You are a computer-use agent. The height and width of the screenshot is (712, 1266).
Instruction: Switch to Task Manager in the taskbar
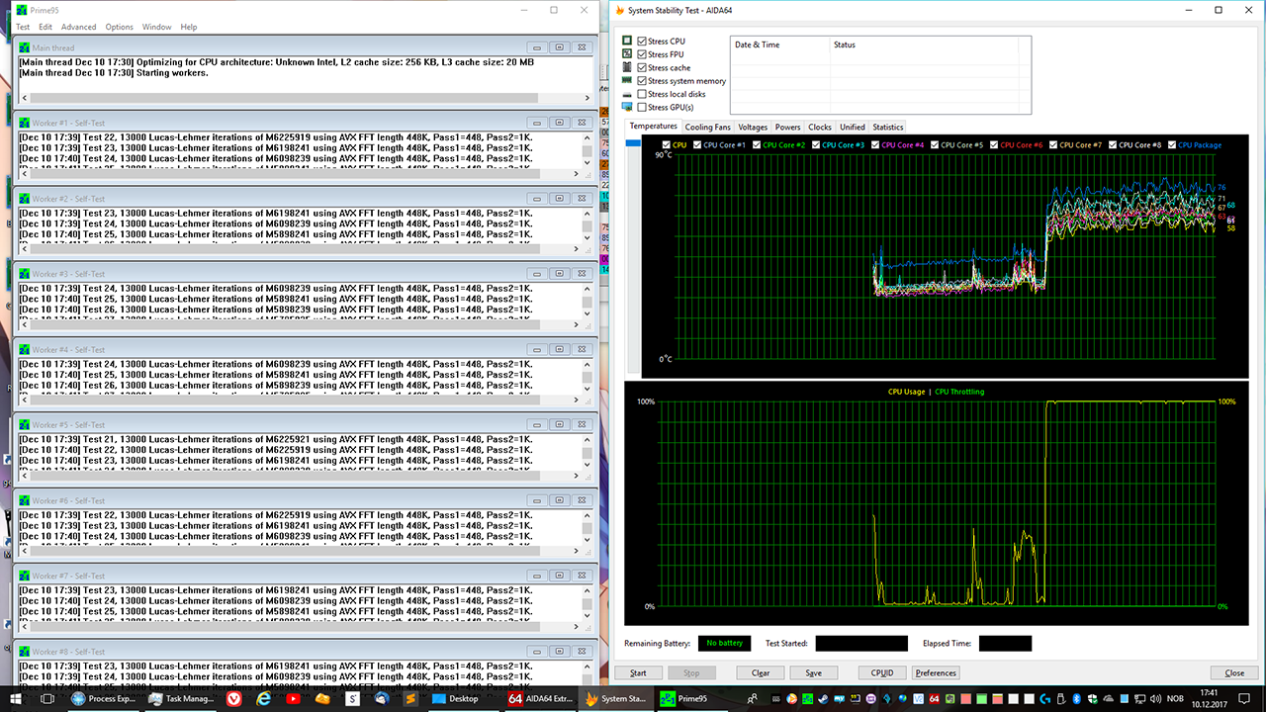(180, 698)
